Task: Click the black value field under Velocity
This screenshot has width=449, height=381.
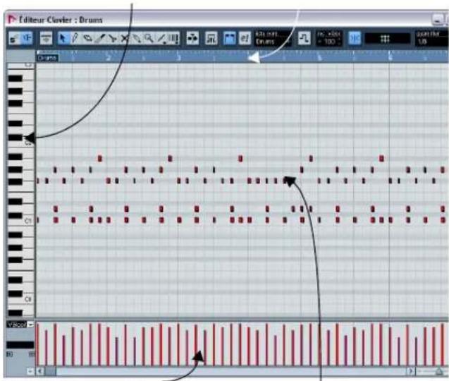Action: [20, 345]
